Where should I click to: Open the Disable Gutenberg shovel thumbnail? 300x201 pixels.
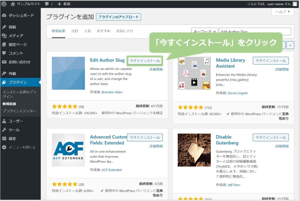click(x=194, y=150)
